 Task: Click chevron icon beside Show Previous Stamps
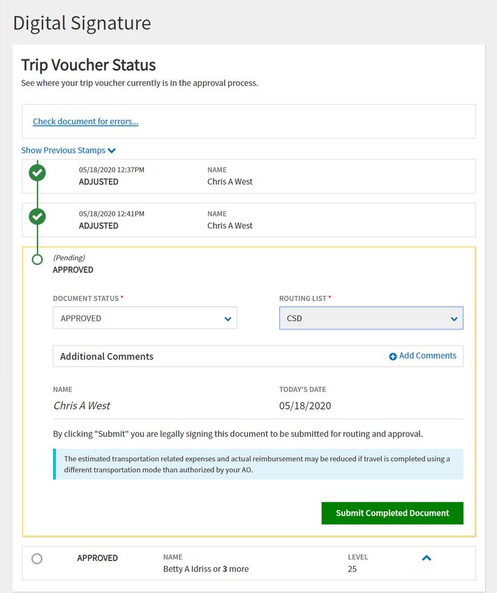112,151
